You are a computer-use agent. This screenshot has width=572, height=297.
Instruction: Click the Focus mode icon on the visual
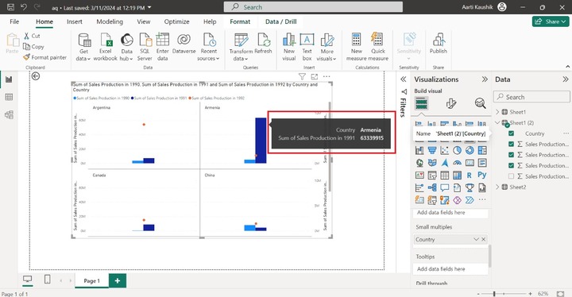tap(315, 76)
